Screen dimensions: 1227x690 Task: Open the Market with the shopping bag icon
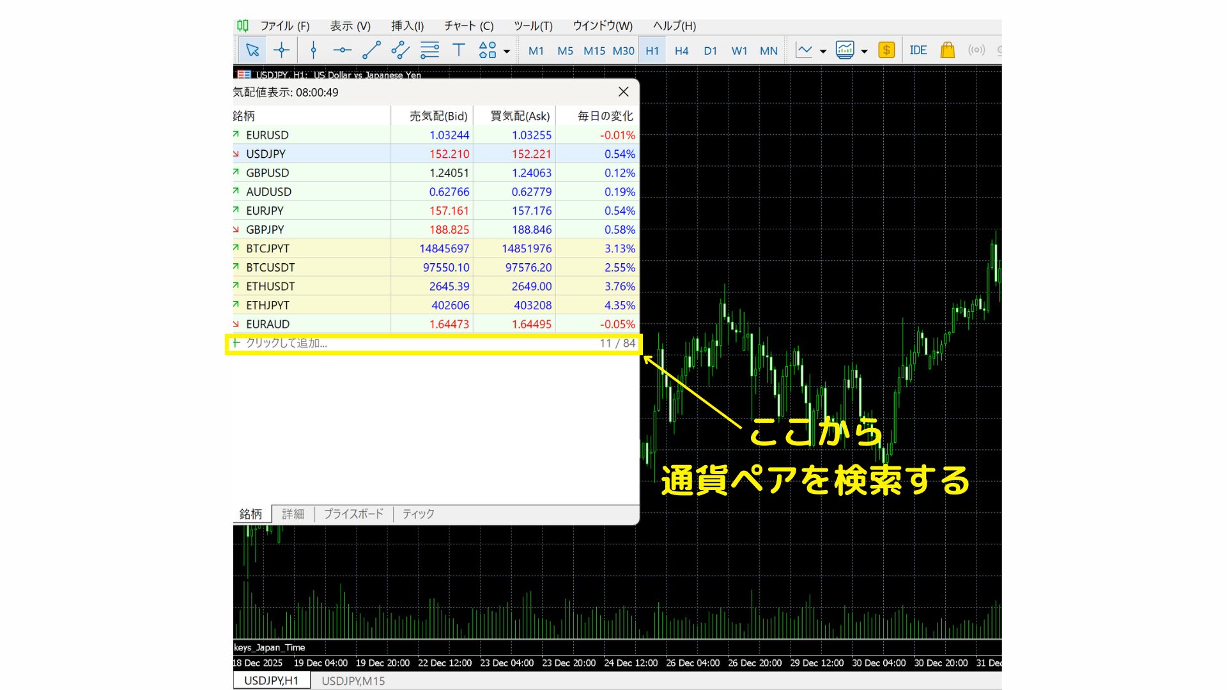click(947, 49)
